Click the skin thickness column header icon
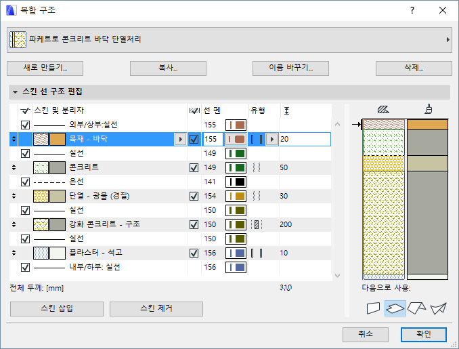Screen dimensions: 459x349 (x=286, y=110)
